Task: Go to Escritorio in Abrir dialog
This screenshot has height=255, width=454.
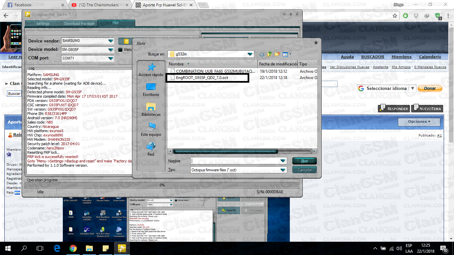Action: 151,90
